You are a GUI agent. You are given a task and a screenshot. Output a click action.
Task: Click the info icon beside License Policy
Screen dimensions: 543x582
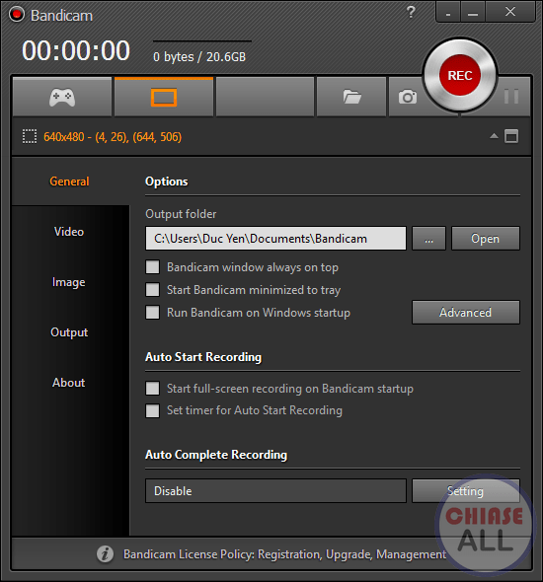(105, 554)
